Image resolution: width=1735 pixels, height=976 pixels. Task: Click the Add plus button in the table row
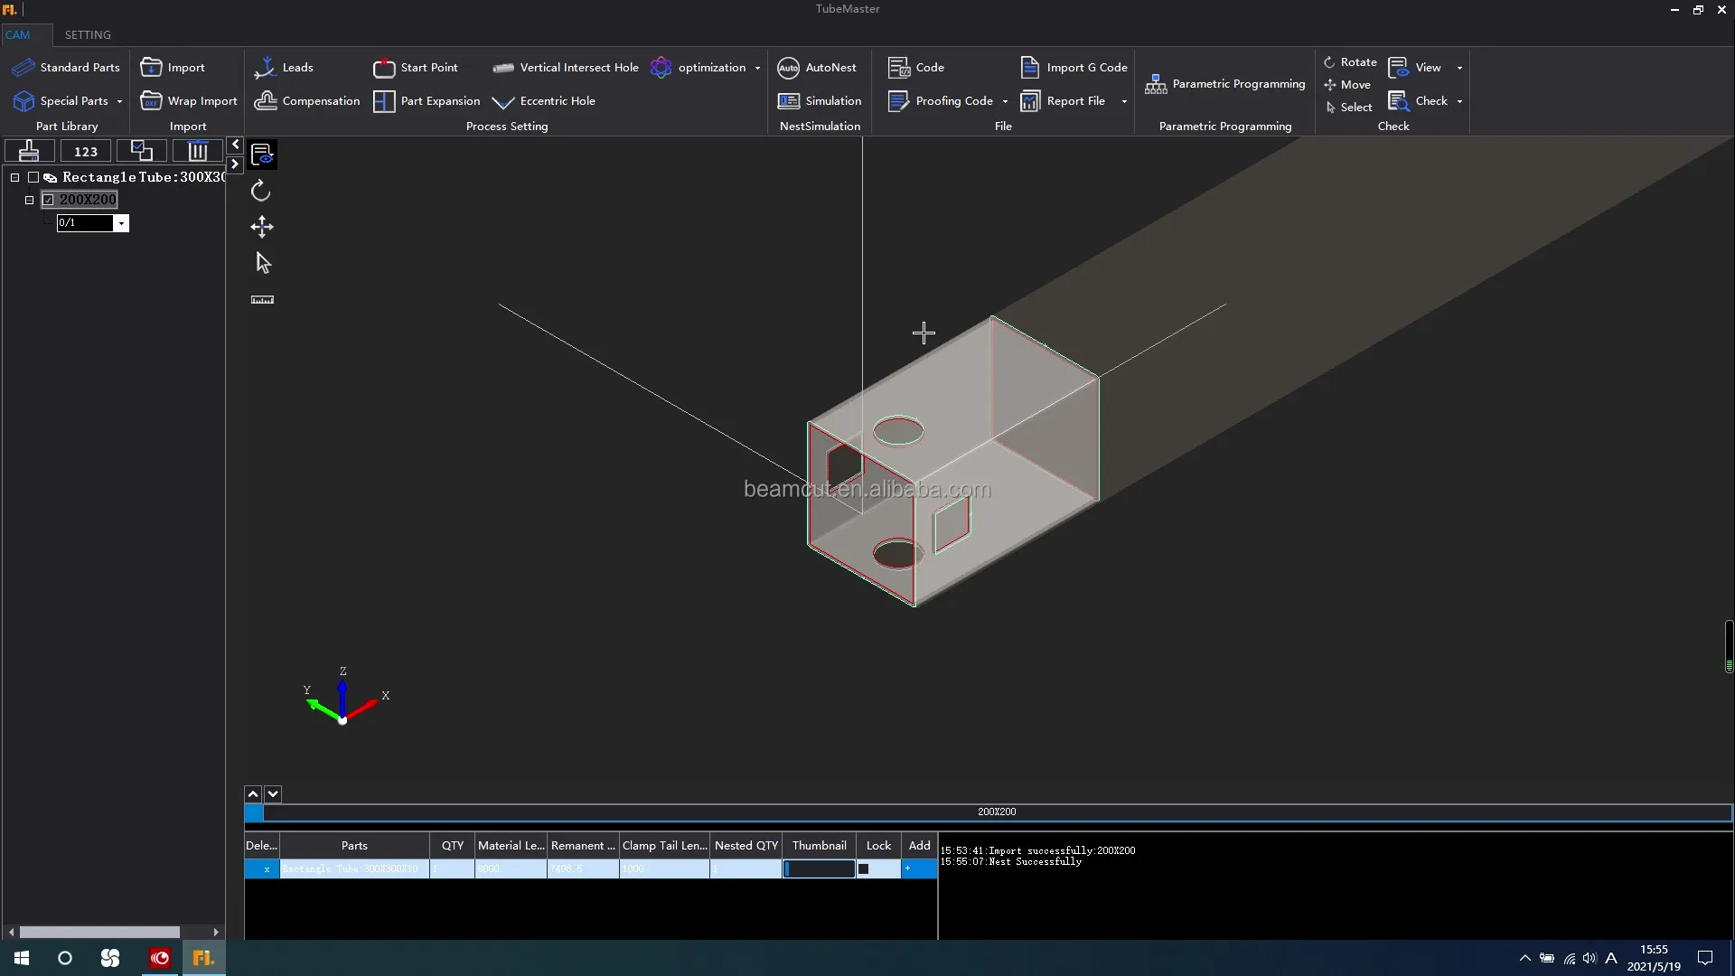[x=907, y=868]
